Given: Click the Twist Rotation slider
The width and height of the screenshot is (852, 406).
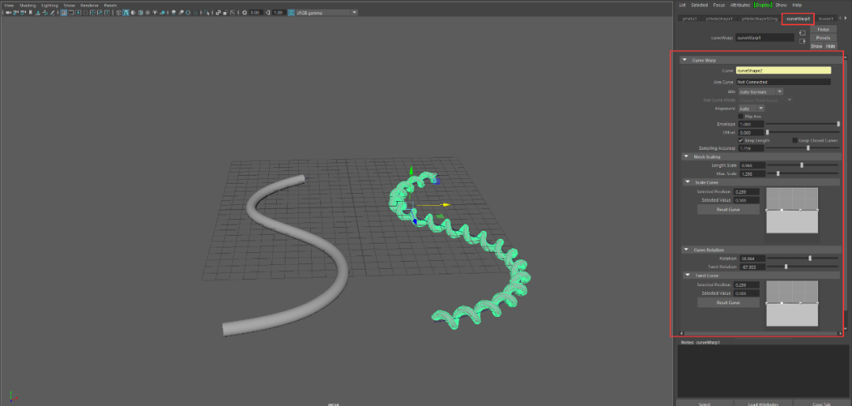Looking at the screenshot, I should 802,266.
